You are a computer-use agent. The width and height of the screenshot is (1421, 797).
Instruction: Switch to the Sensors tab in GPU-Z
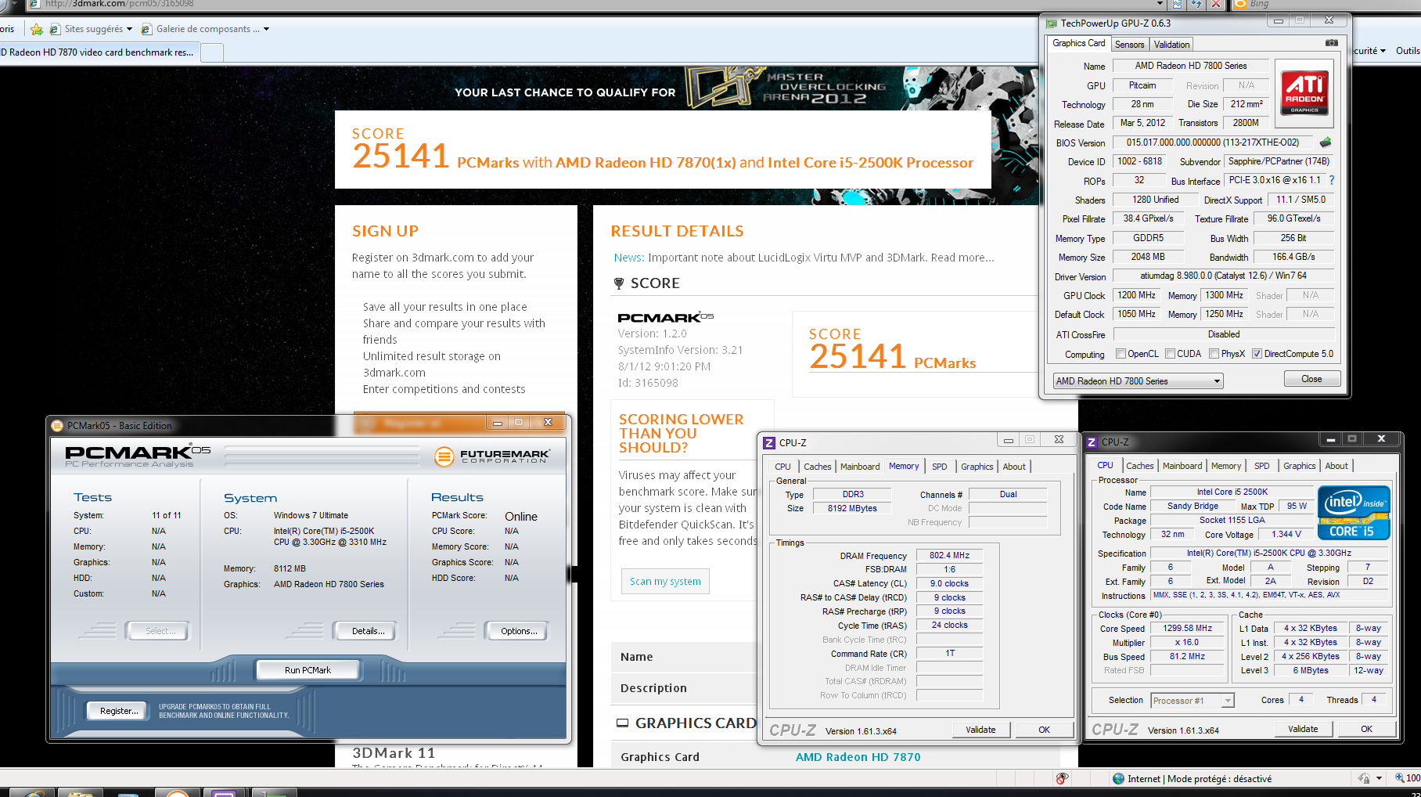click(1129, 45)
